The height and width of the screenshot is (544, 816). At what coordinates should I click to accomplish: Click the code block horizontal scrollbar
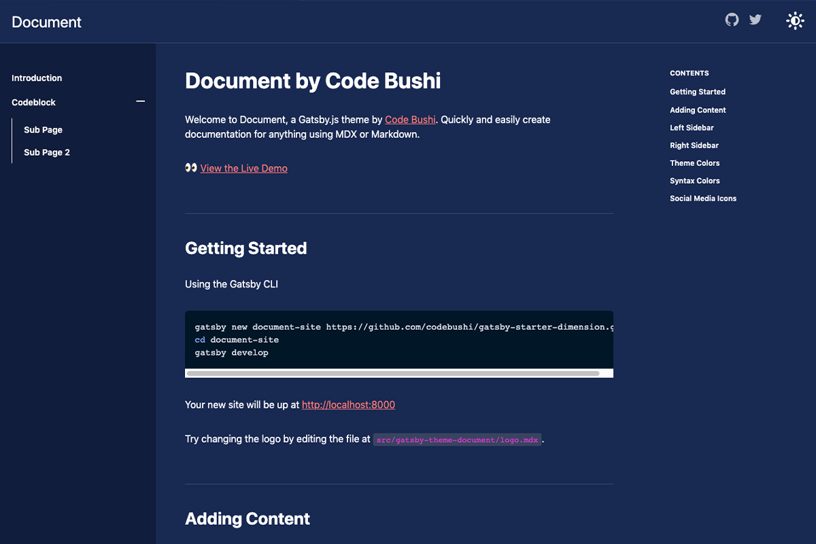tap(392, 373)
